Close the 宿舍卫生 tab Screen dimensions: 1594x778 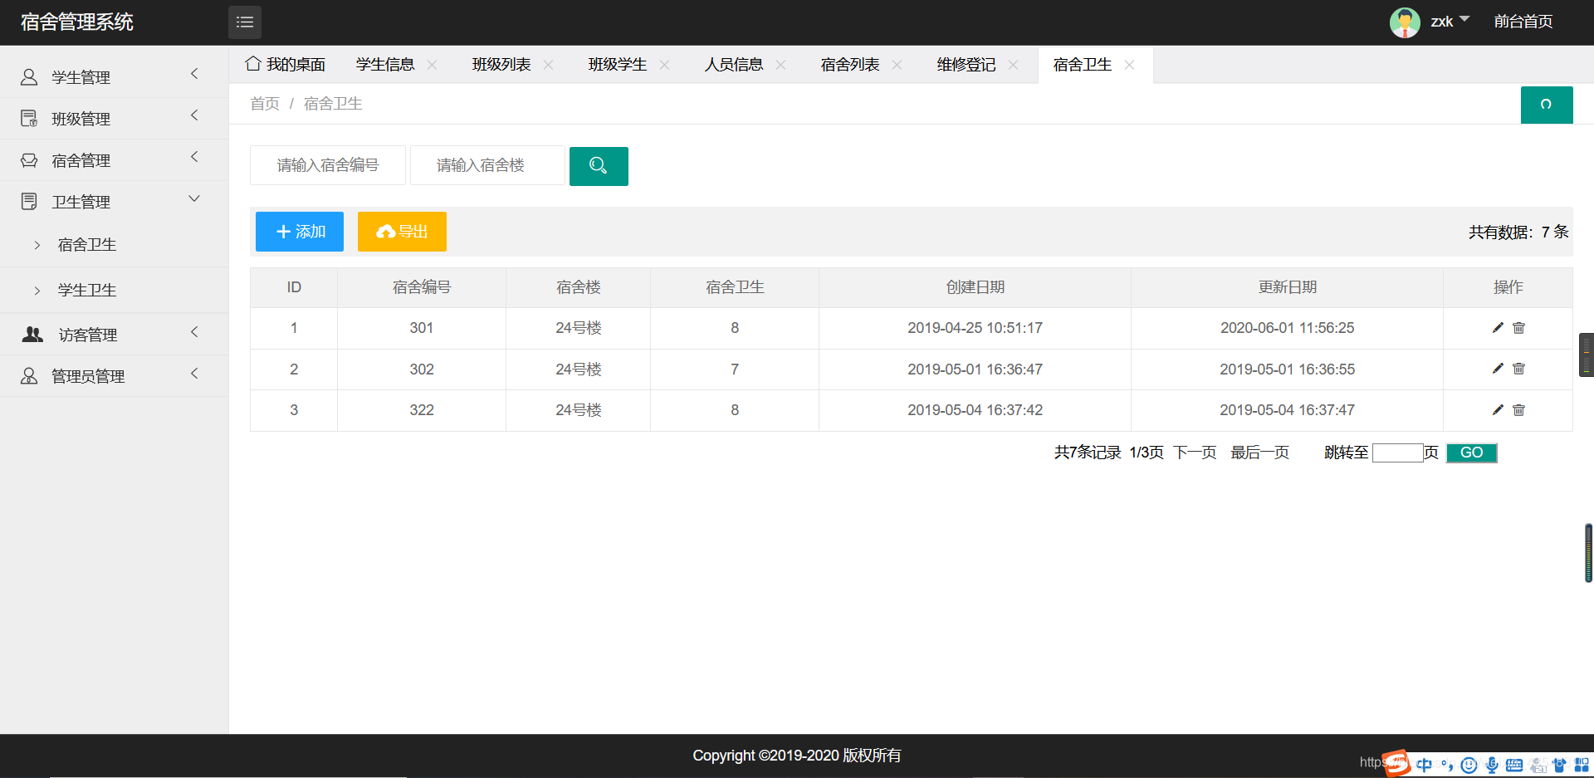coord(1129,65)
